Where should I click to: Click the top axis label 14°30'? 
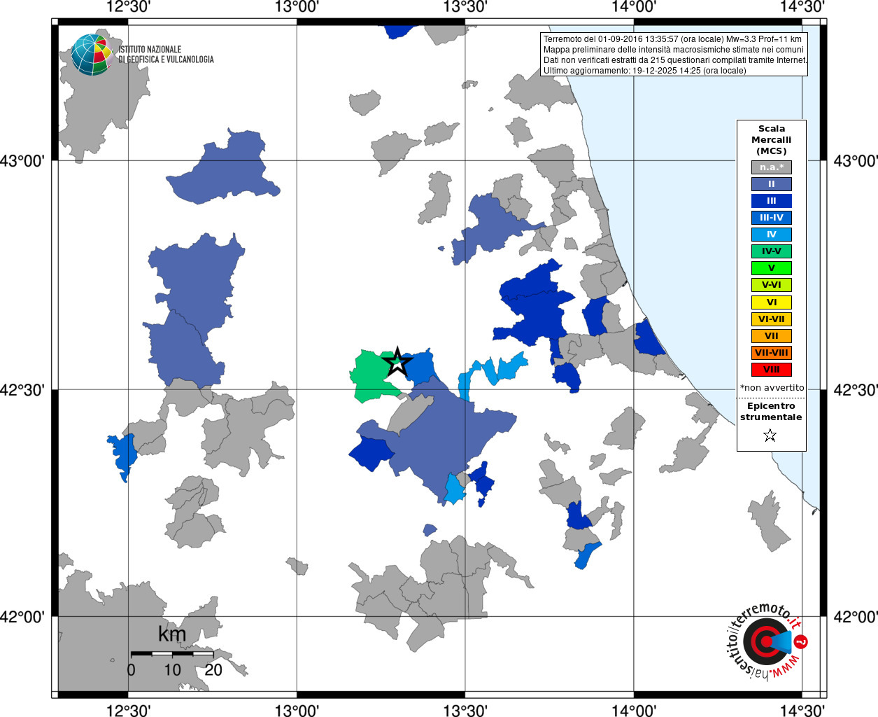point(802,7)
